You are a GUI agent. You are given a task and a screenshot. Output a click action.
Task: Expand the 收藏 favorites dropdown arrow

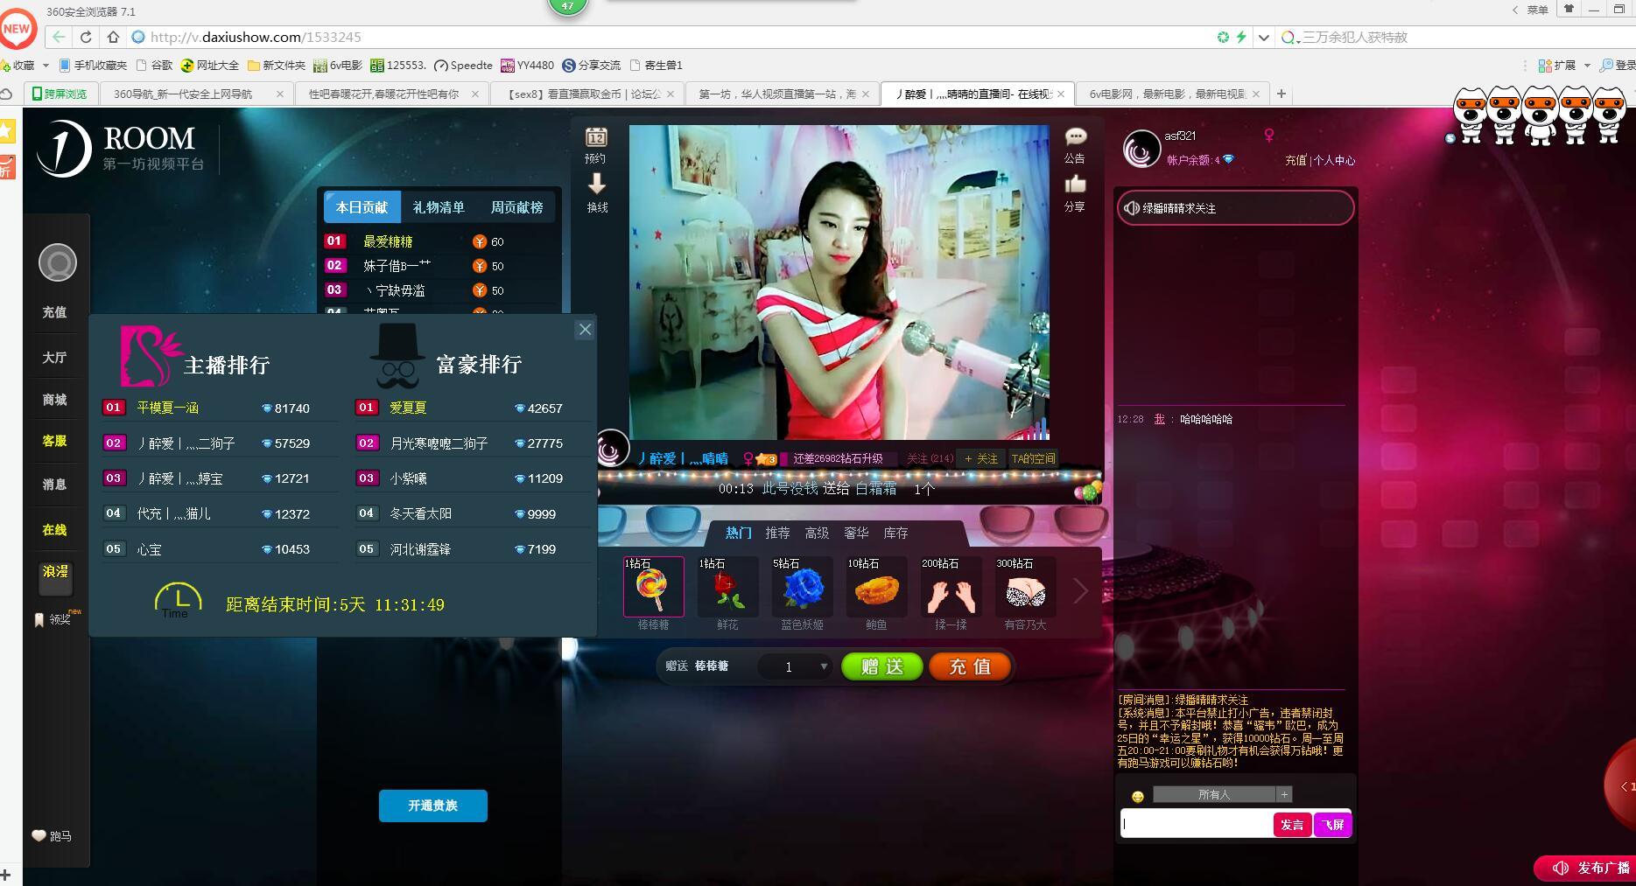tap(46, 66)
